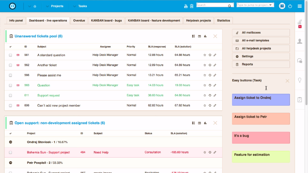Open the Tasks dropdown menu
This screenshot has width=308, height=173.
click(x=80, y=6)
